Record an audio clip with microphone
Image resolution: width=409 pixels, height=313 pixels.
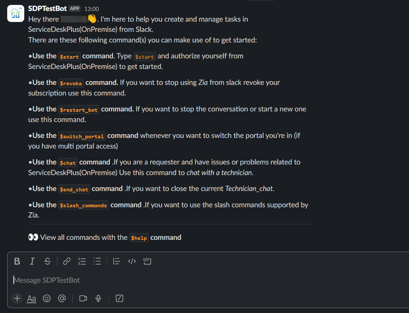[x=98, y=298]
